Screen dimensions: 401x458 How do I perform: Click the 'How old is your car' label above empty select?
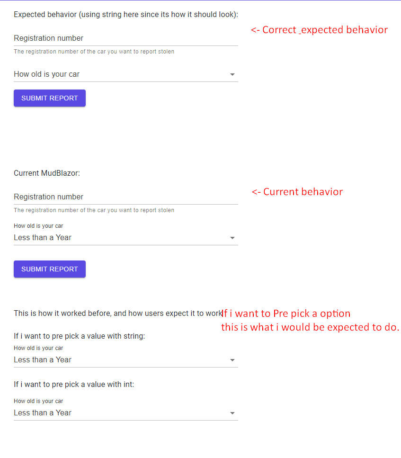point(47,74)
